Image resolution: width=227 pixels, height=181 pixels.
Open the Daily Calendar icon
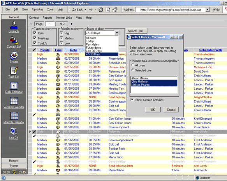tap(14, 86)
